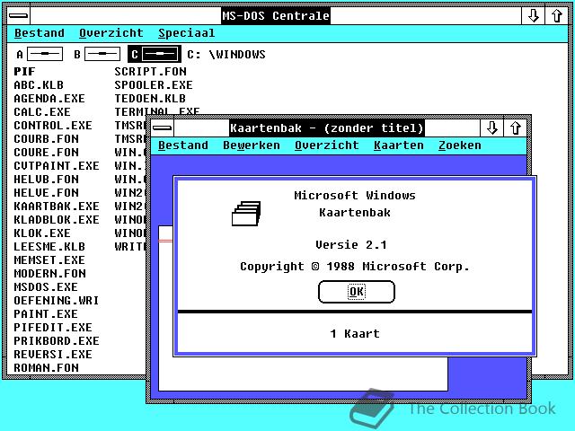Select file COURE.FON
The image size is (575, 431).
point(46,153)
